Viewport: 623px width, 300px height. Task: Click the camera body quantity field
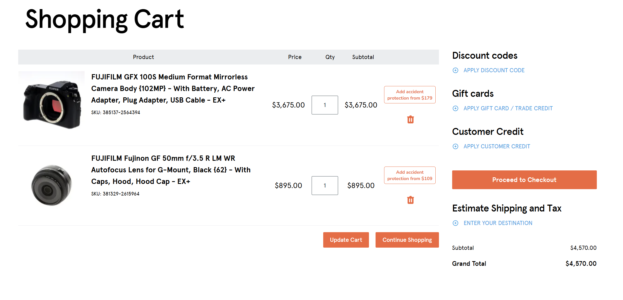[325, 105]
